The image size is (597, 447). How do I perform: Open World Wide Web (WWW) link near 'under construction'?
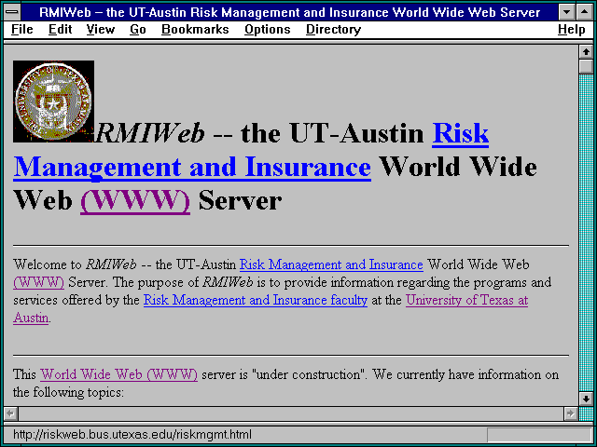point(118,374)
